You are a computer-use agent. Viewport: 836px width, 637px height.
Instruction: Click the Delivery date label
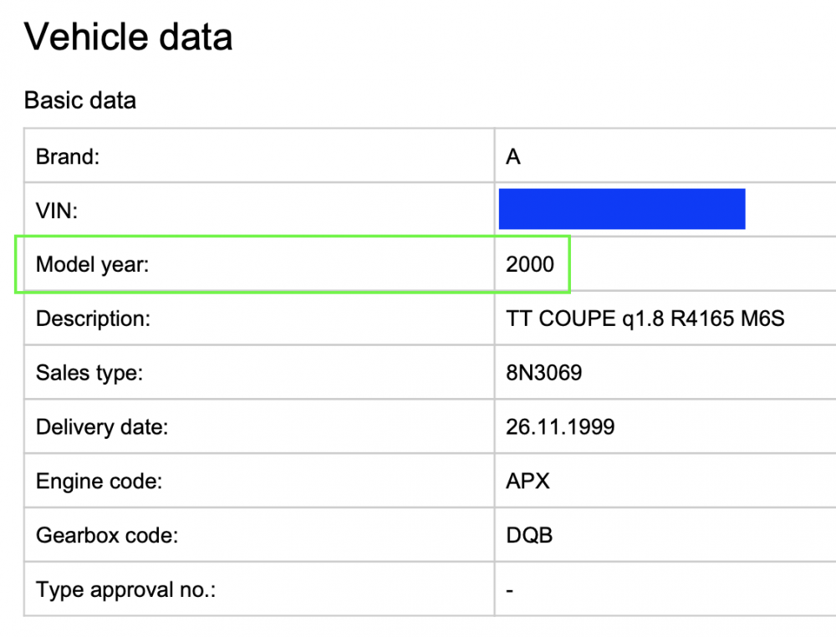tap(102, 427)
